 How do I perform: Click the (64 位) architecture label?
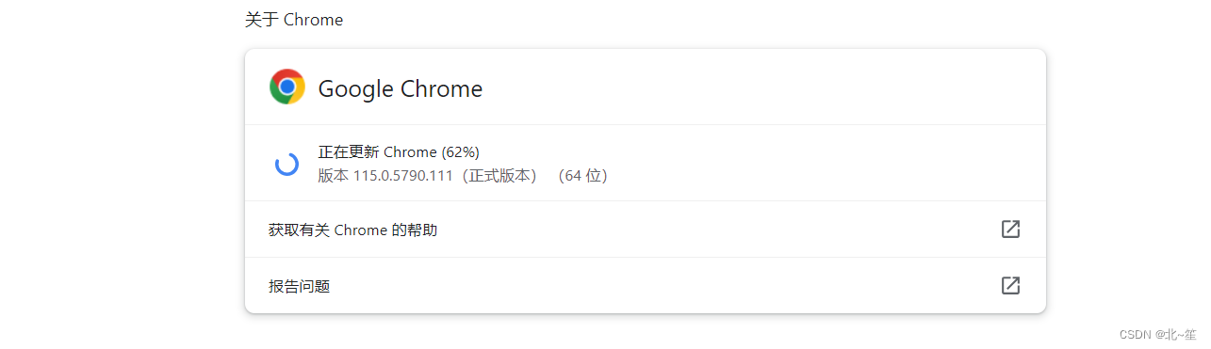pos(582,176)
